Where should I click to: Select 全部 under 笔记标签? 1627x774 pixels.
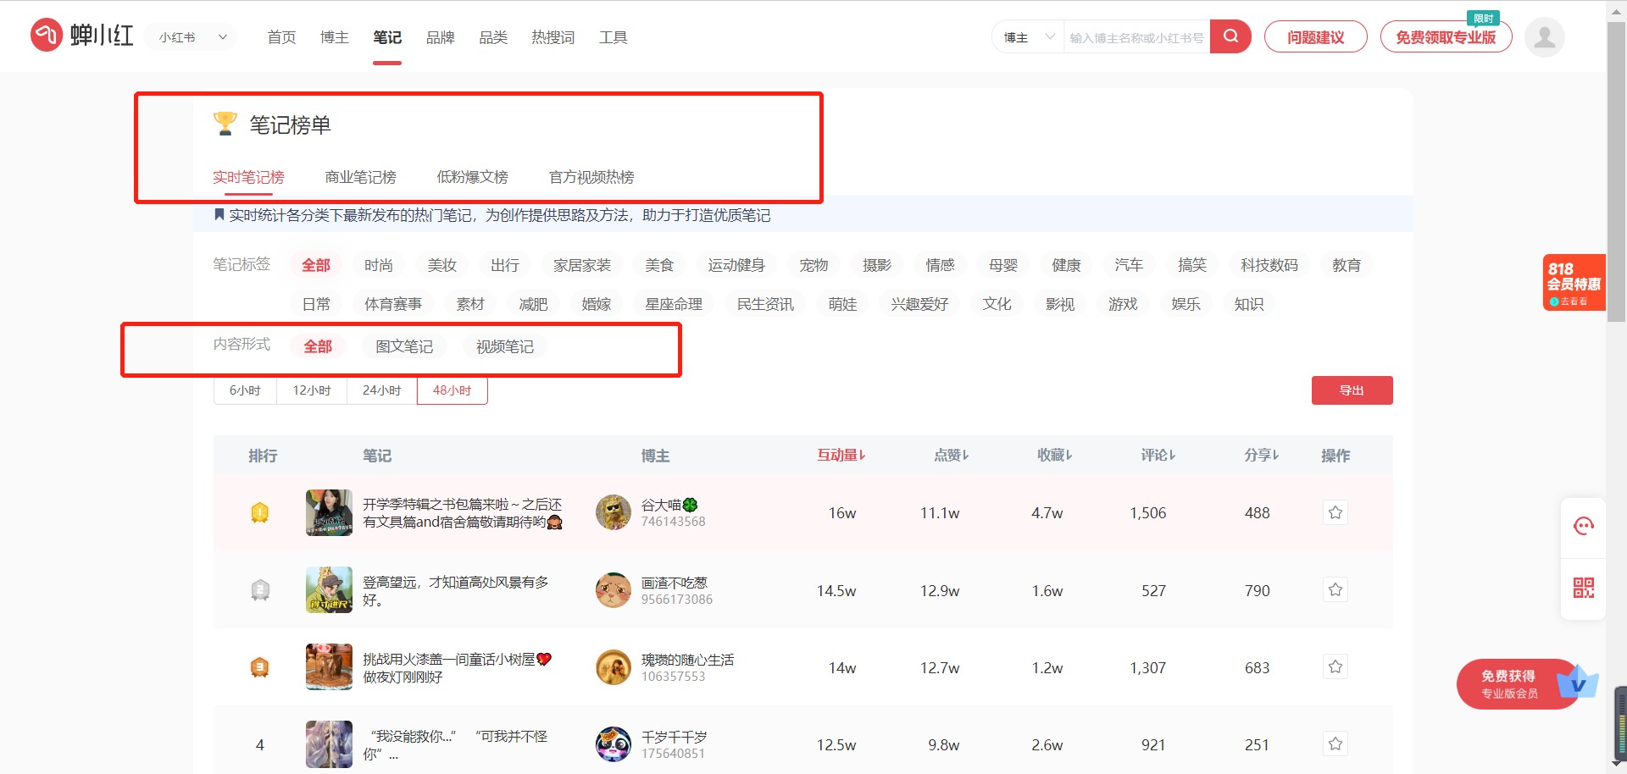(x=316, y=265)
